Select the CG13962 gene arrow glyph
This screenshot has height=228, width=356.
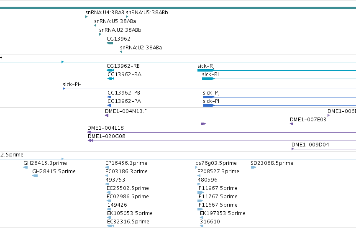coord(110,43)
